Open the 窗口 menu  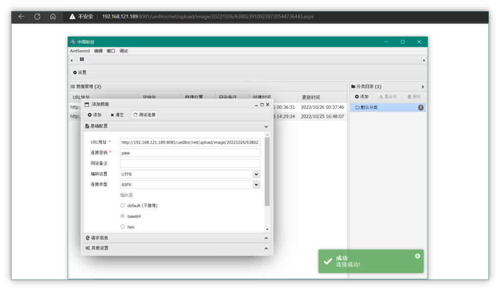pos(111,51)
